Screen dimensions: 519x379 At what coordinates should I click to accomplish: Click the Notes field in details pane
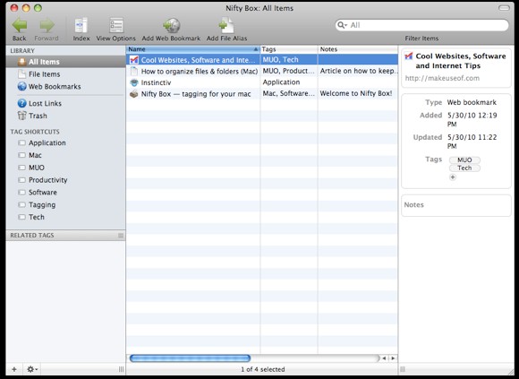tap(456, 205)
